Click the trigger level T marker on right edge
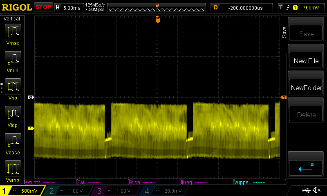 284,98
